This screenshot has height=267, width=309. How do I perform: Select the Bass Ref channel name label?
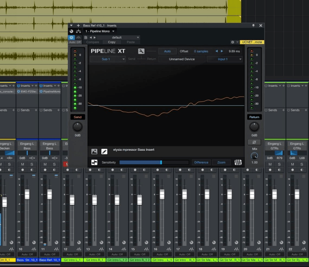click(x=50, y=260)
